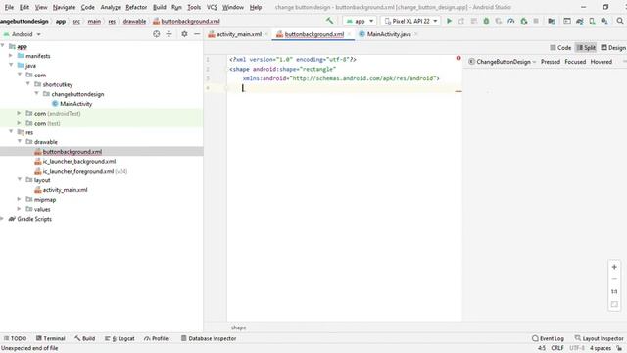This screenshot has height=353, width=627.
Task: Open the Pixel XL API 22 device dropdown
Action: coord(410,21)
